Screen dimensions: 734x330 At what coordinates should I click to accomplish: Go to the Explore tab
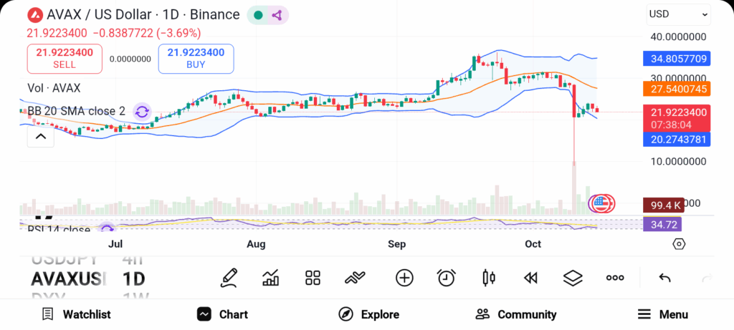click(369, 314)
